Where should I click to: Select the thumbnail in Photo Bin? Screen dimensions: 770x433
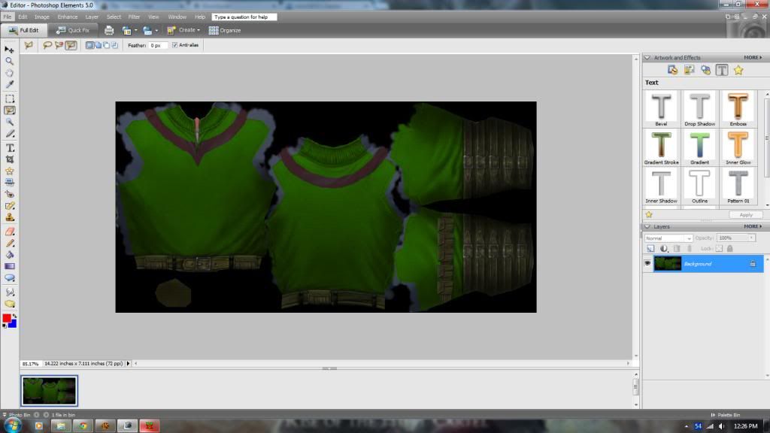coord(49,391)
